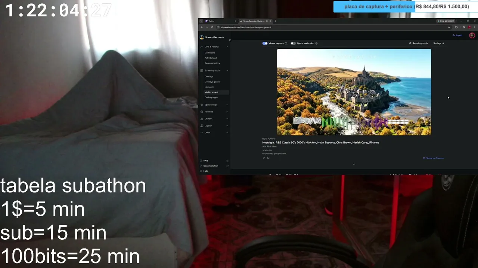The height and width of the screenshot is (268, 478).
Task: Reload the StreamElements page
Action: 212,27
